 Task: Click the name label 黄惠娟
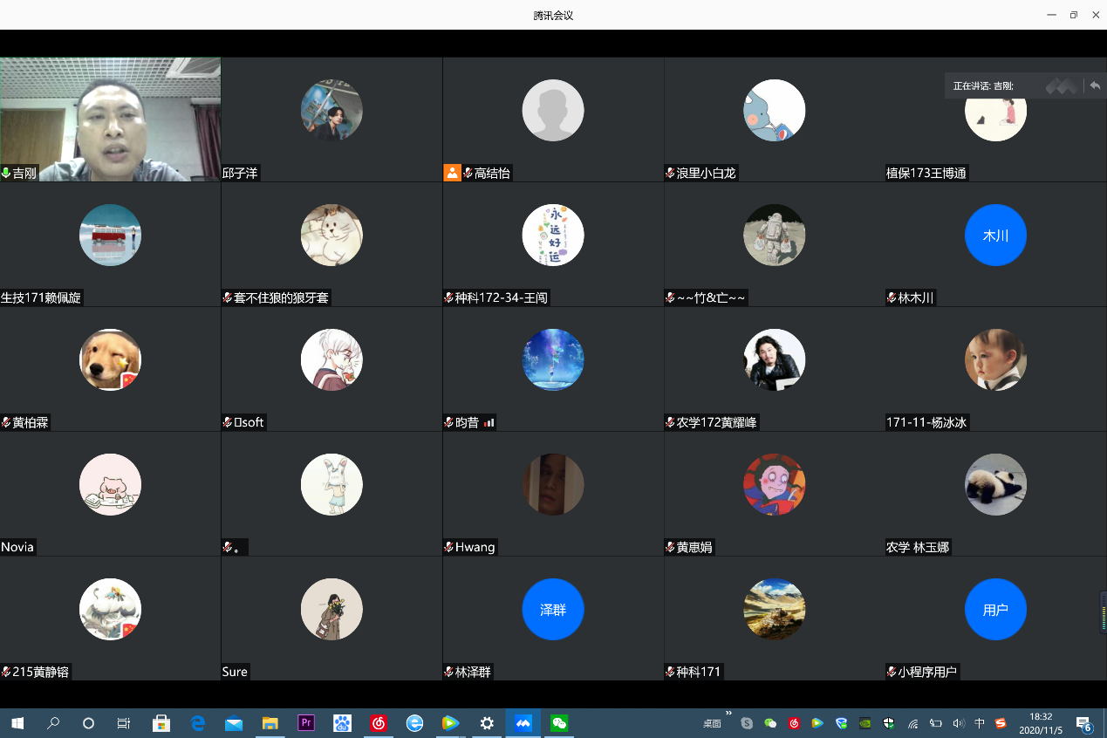point(694,548)
